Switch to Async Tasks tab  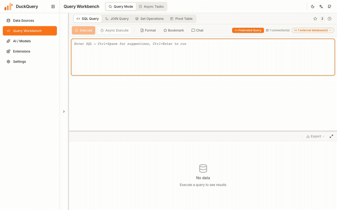coord(151,6)
